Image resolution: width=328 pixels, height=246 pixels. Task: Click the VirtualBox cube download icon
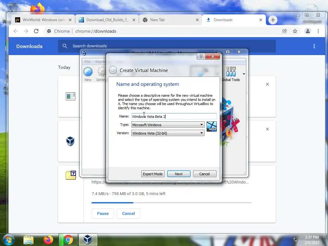click(70, 141)
